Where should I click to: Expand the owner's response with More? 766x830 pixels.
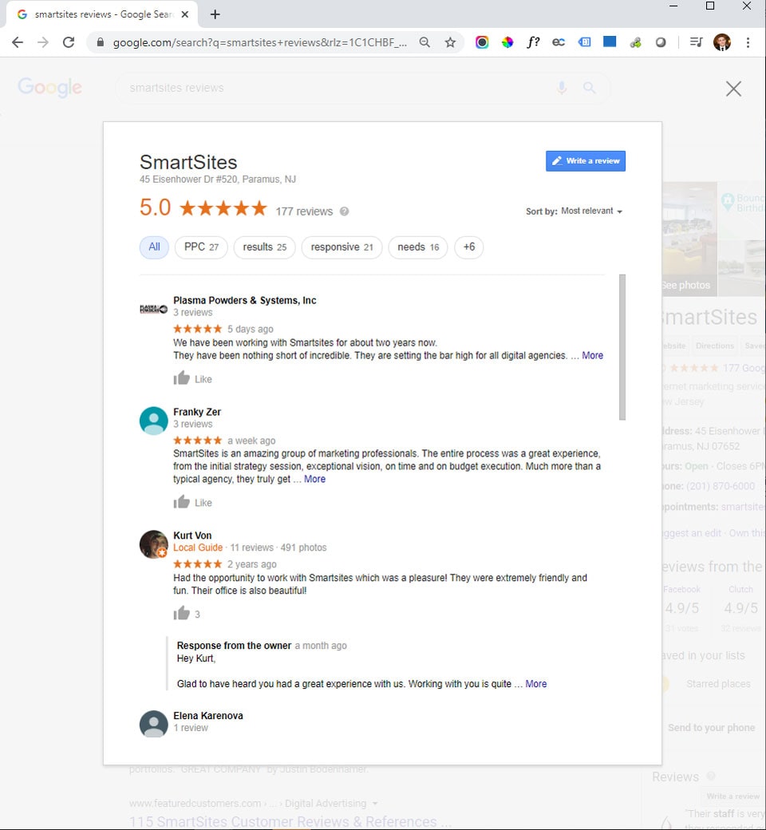tap(535, 684)
